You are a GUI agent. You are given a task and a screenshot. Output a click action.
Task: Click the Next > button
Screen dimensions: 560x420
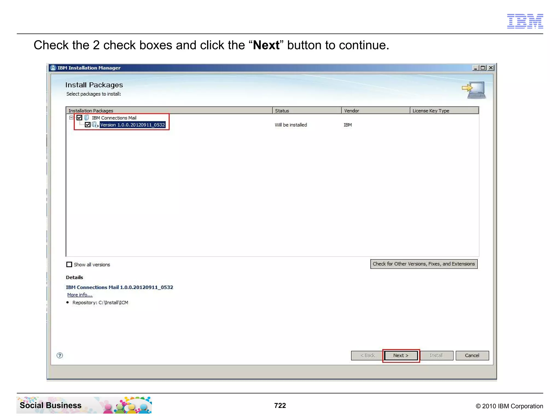(401, 355)
